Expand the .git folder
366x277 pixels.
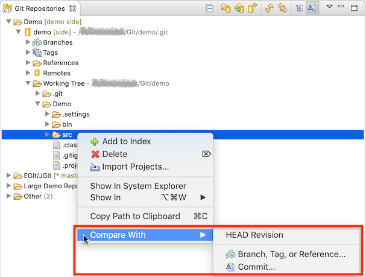pyautogui.click(x=37, y=94)
